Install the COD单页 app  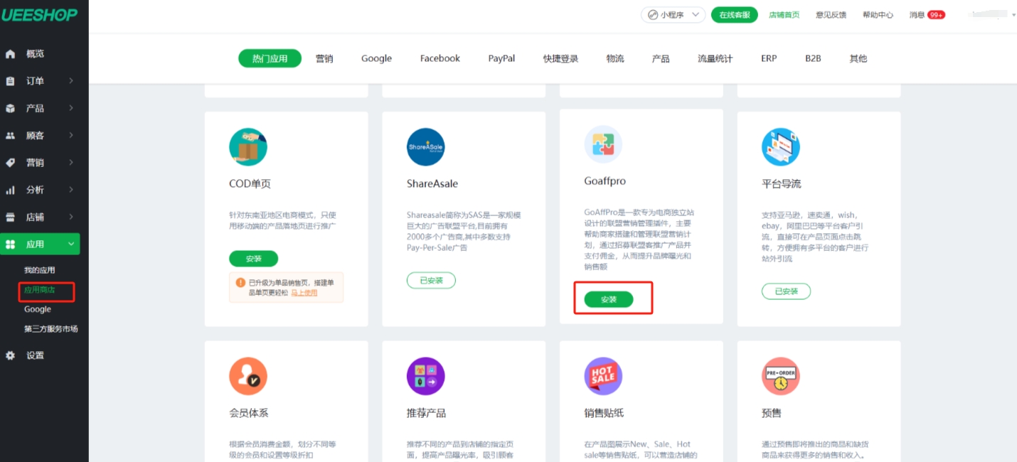(x=253, y=259)
